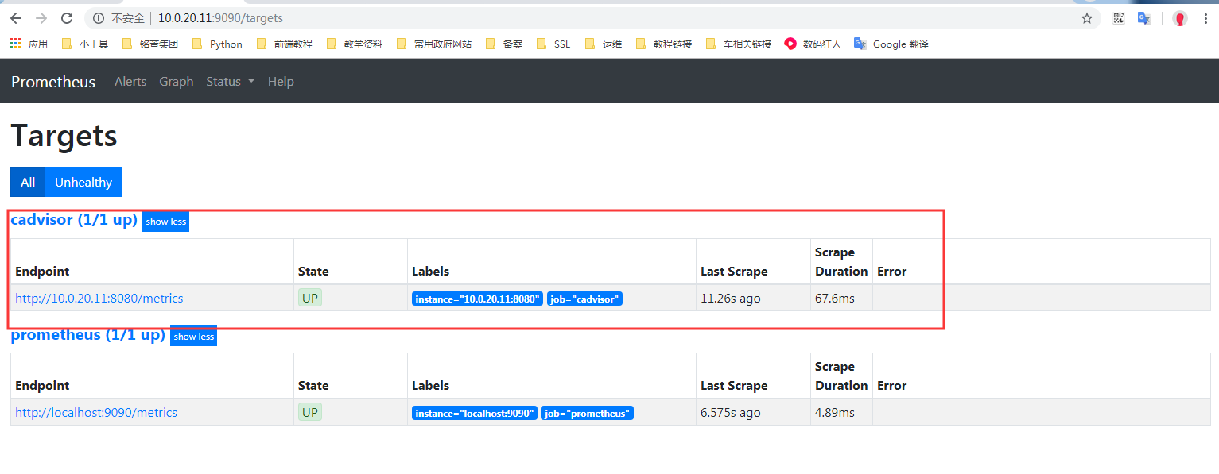Open the http://localhost:9090/metrics endpoint link

tap(96, 413)
